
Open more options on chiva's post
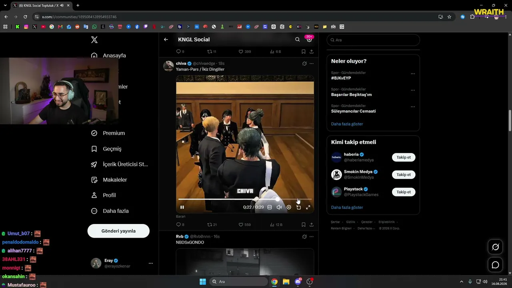[x=312, y=64]
